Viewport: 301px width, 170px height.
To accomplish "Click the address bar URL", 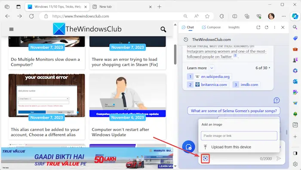I will click(x=81, y=16).
